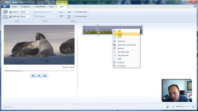The image size is (198, 111).
Task: Choose Remove from the context menu
Action: 126,48
